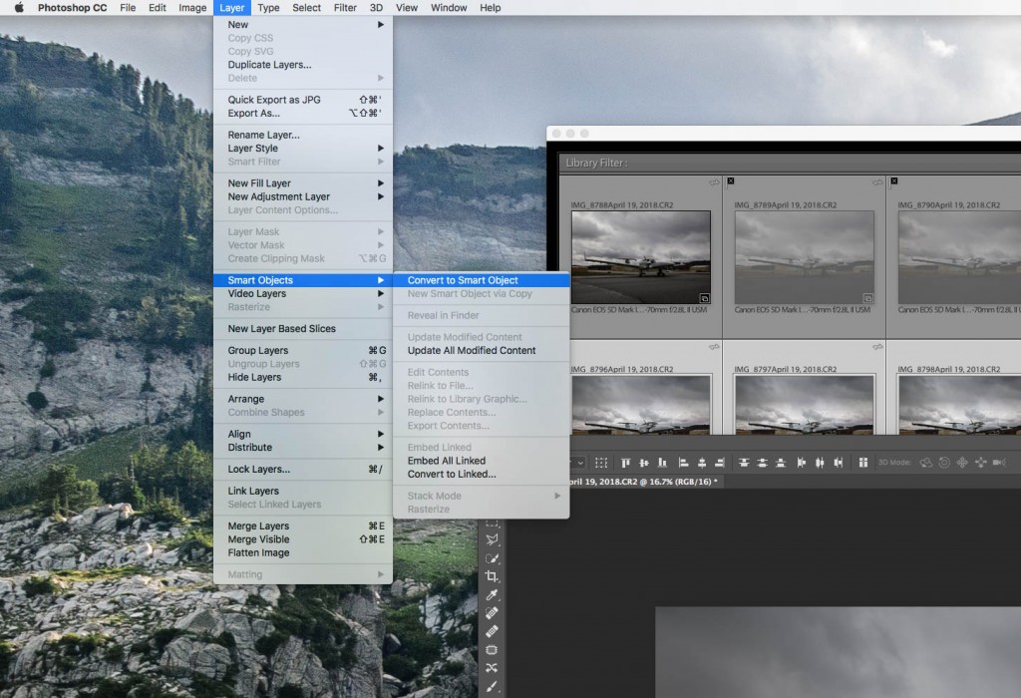Viewport: 1021px width, 698px height.
Task: Toggle reject flag on IMG_8790 cell
Action: pos(894,181)
